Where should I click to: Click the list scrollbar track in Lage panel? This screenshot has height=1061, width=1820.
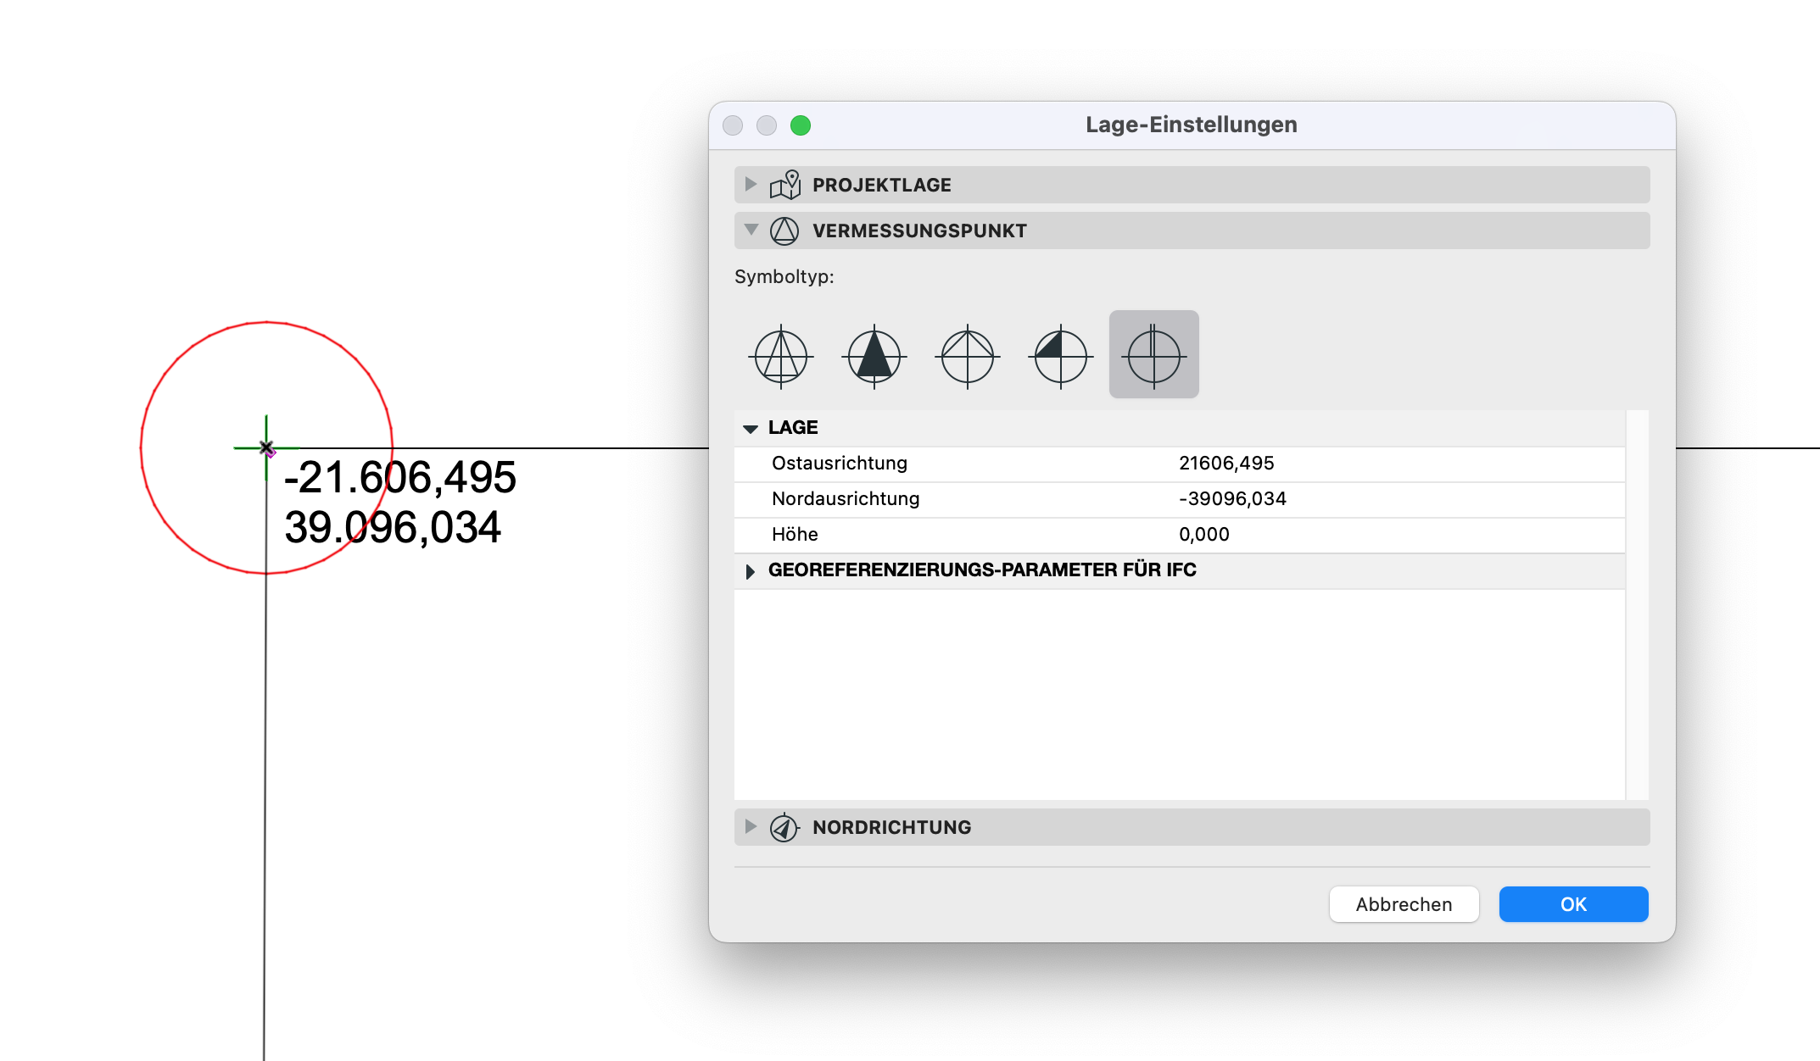click(x=1638, y=605)
